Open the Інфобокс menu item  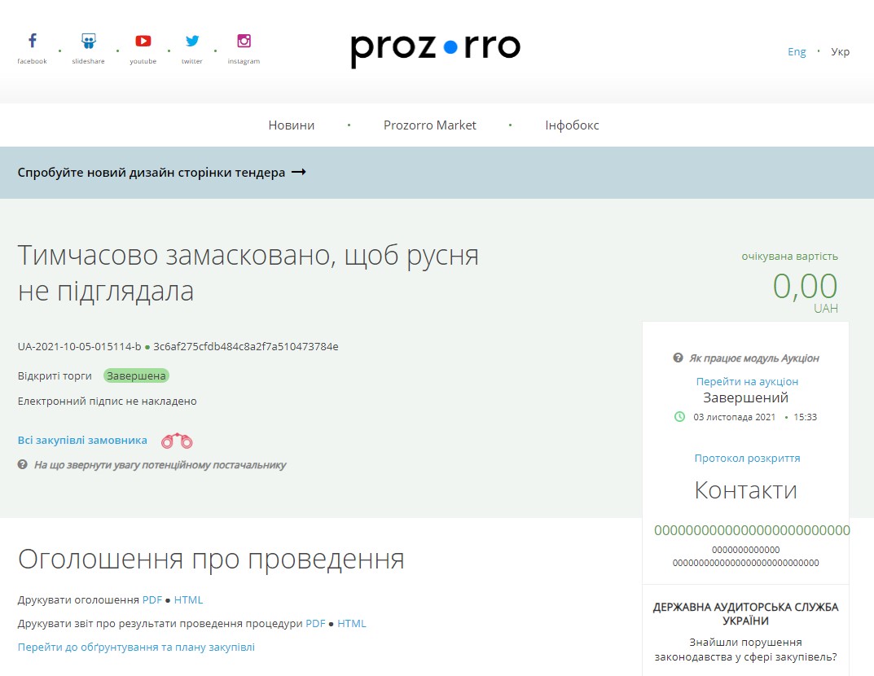click(x=572, y=125)
